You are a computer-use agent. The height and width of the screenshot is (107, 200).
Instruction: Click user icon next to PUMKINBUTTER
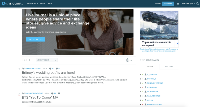click(x=145, y=104)
